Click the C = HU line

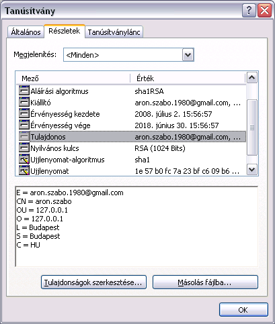coord(28,245)
